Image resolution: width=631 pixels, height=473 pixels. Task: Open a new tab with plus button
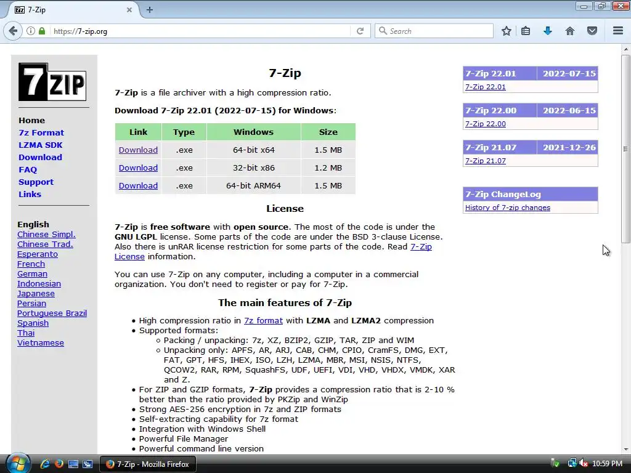coord(149,10)
